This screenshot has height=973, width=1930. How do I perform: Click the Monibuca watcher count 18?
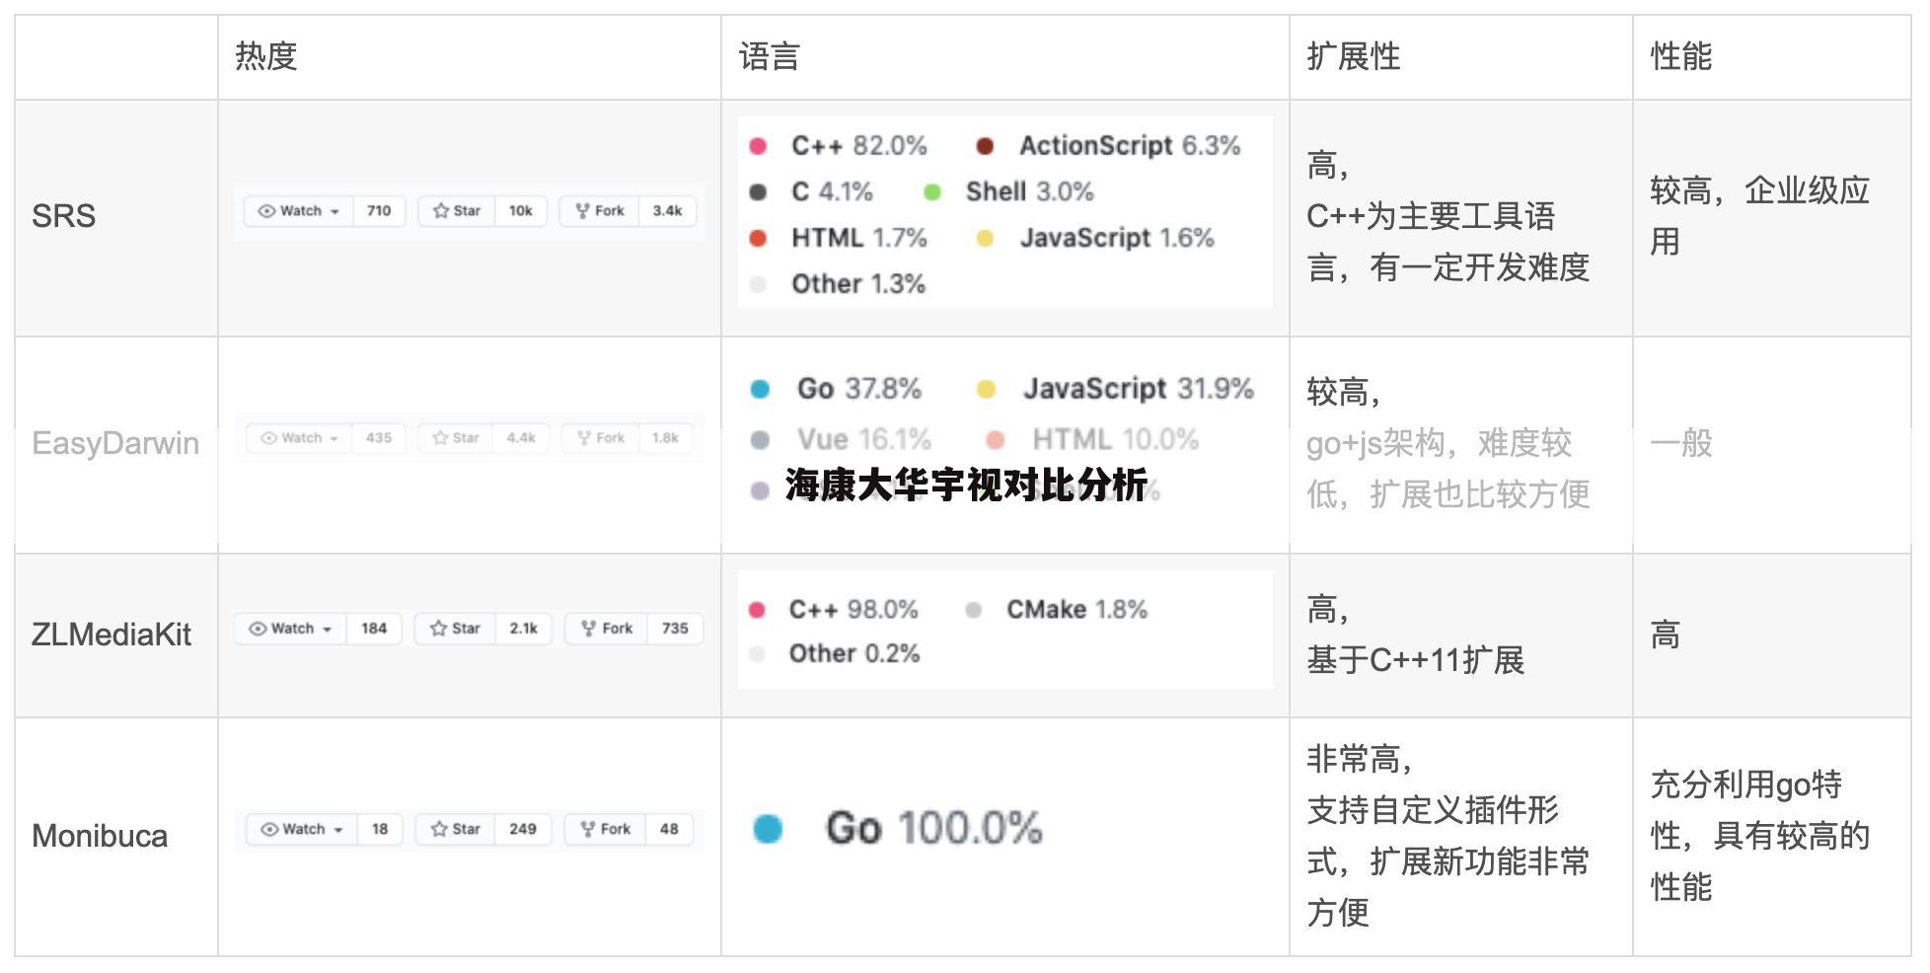pos(380,830)
